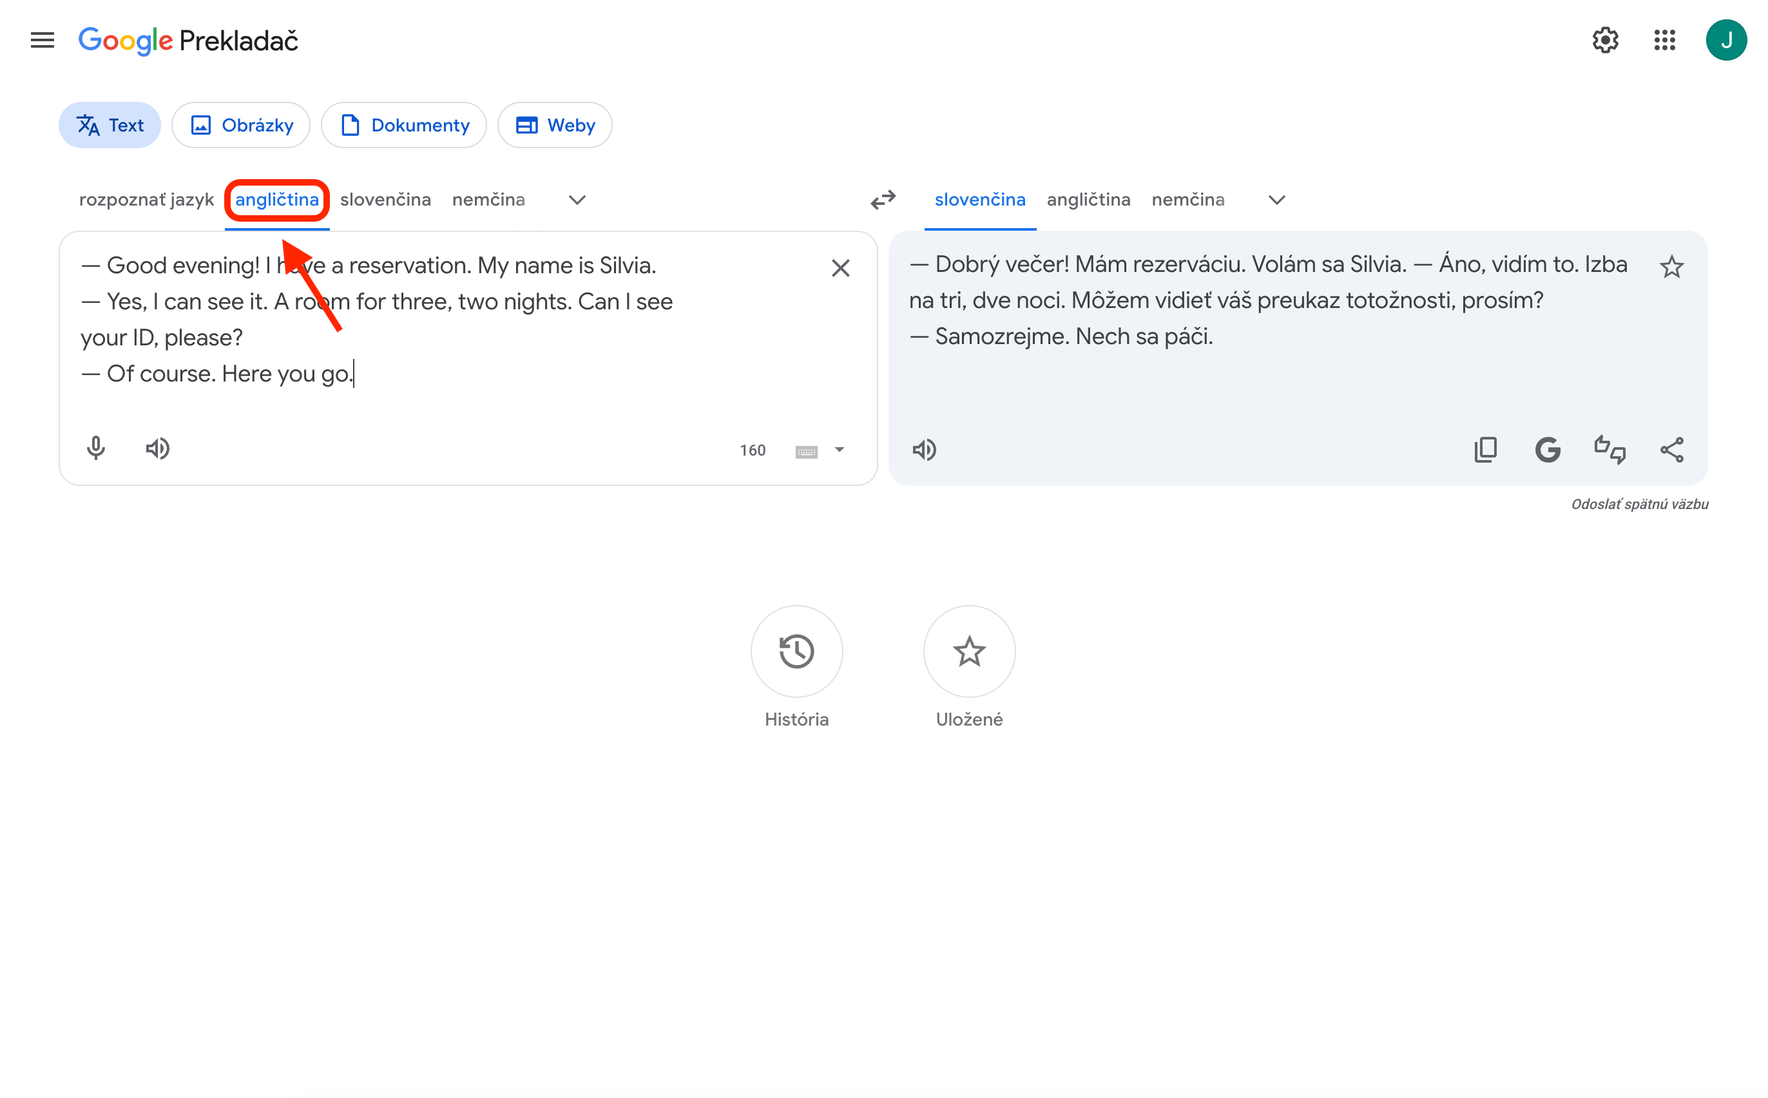Select automatic language detection rozpoznať jazyk
The height and width of the screenshot is (1098, 1768).
146,200
